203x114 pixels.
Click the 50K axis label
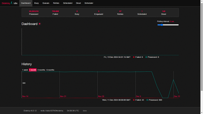tap(24, 83)
